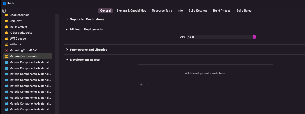Click the GzipSwift toolbox icon

(x=7, y=21)
